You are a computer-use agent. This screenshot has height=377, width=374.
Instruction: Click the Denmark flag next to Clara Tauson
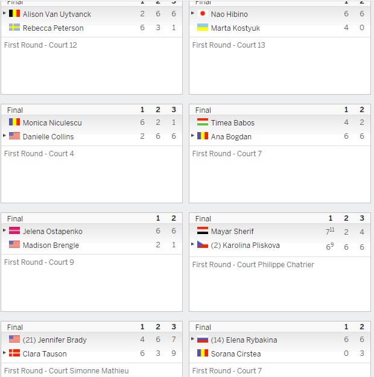pyautogui.click(x=14, y=353)
